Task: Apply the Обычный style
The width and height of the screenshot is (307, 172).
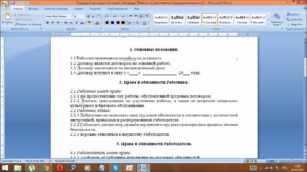Action: click(210, 20)
